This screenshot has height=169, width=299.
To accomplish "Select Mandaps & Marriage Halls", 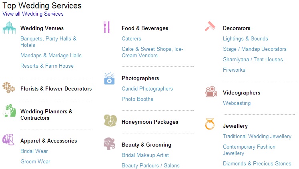I will click(x=51, y=56).
